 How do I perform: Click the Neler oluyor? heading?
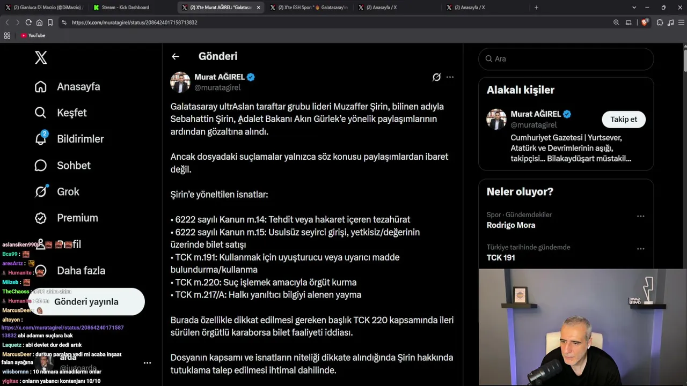pyautogui.click(x=520, y=191)
